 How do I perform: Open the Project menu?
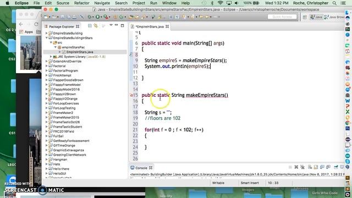139,3
